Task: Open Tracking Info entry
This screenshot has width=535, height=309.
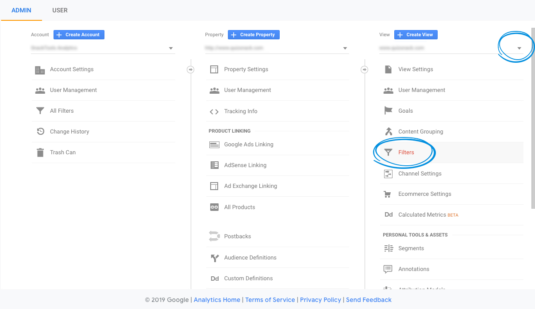Action: pos(241,111)
